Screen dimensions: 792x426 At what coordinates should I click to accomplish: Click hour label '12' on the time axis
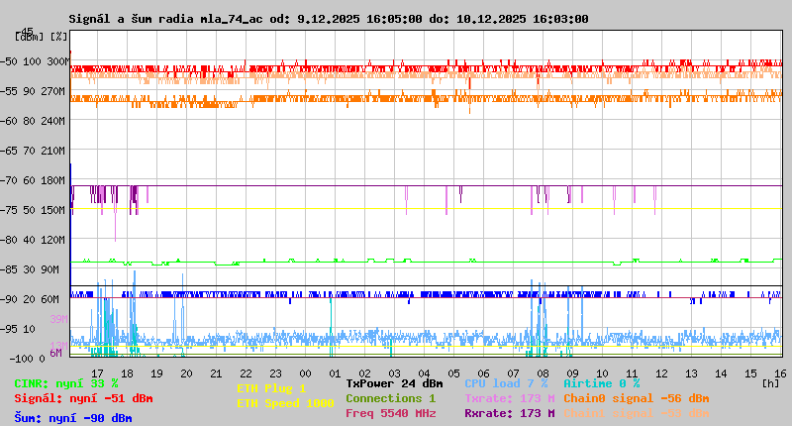pos(661,373)
